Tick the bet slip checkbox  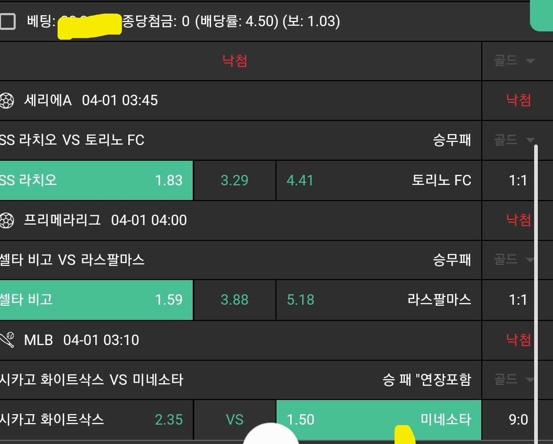pos(7,21)
